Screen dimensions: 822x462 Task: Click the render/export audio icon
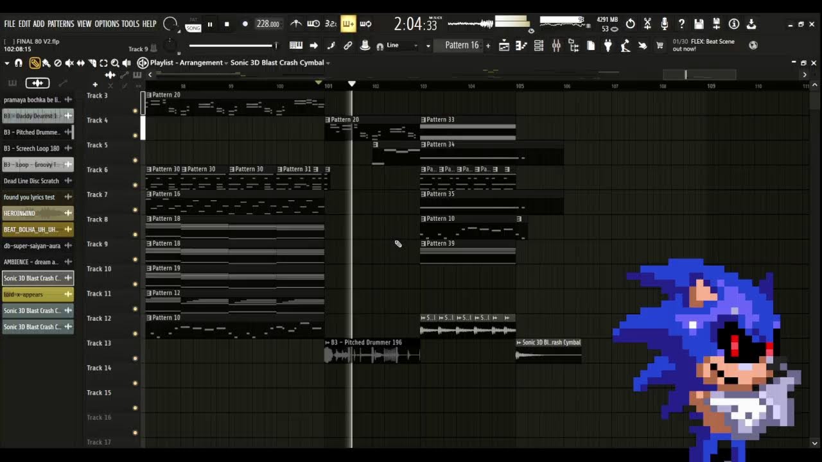tap(717, 24)
